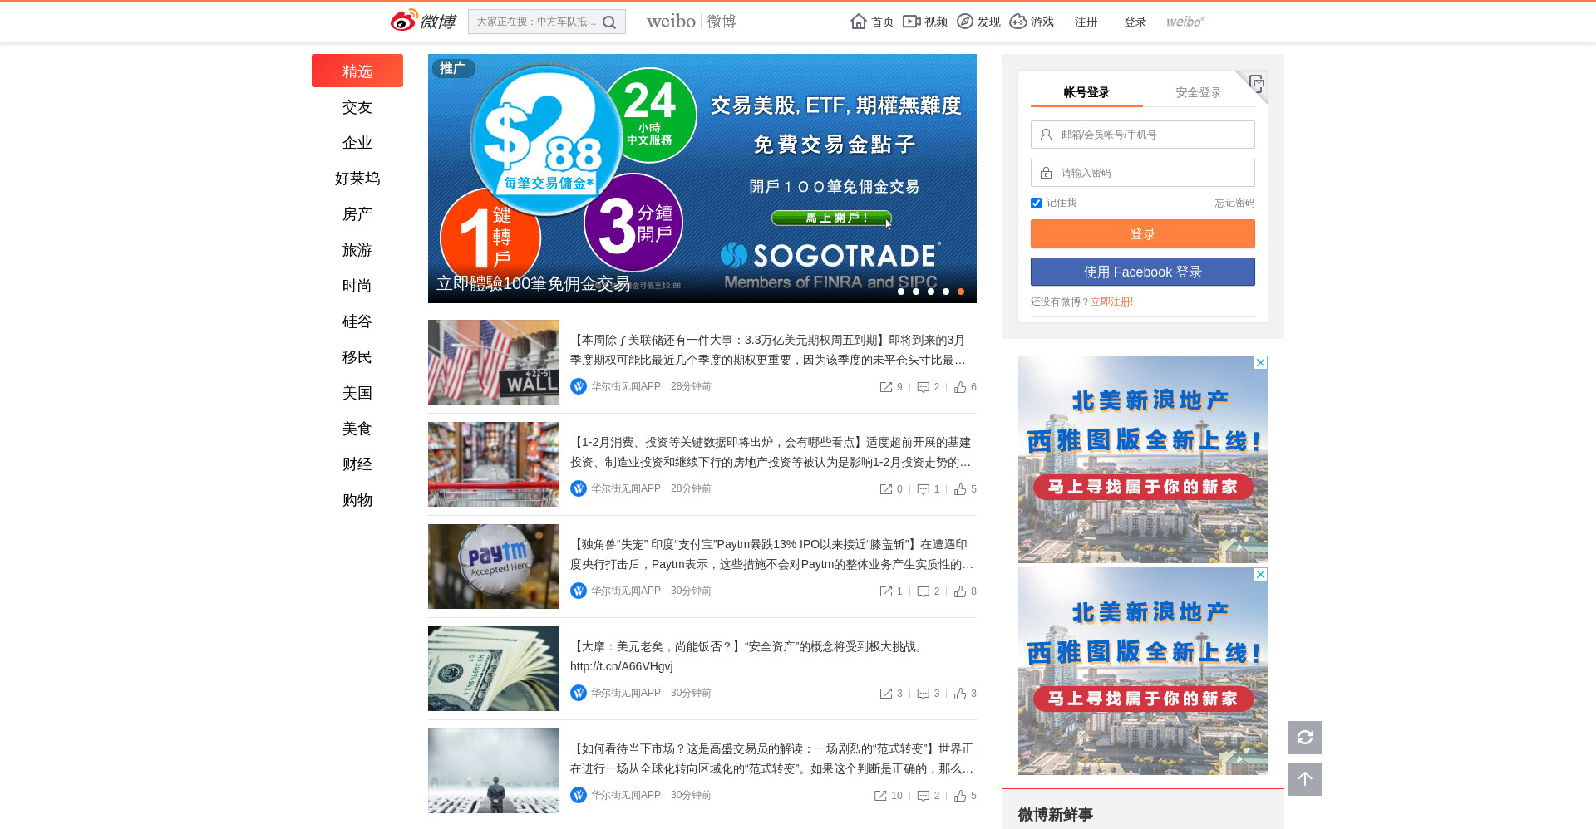The height and width of the screenshot is (829, 1596).
Task: Click the Weibo logo in header
Action: pyautogui.click(x=423, y=21)
